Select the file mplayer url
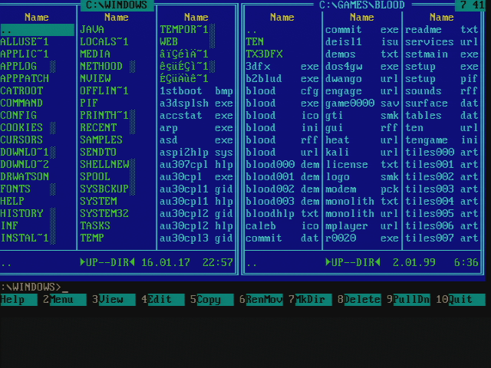The width and height of the screenshot is (491, 368). [362, 225]
